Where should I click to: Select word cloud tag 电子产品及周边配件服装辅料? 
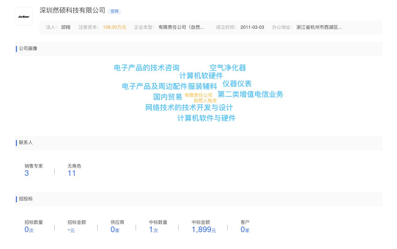(169, 86)
